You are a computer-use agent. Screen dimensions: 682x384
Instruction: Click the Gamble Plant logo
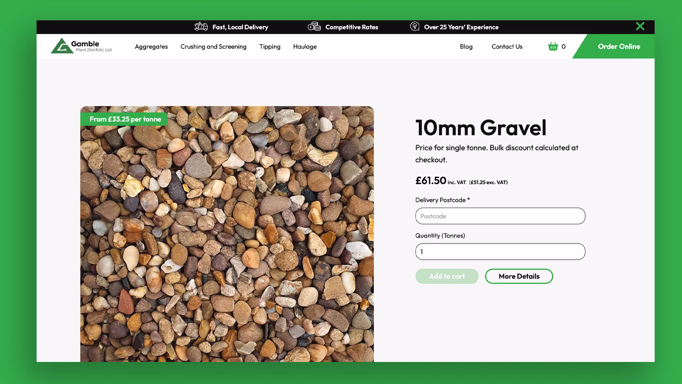point(81,46)
